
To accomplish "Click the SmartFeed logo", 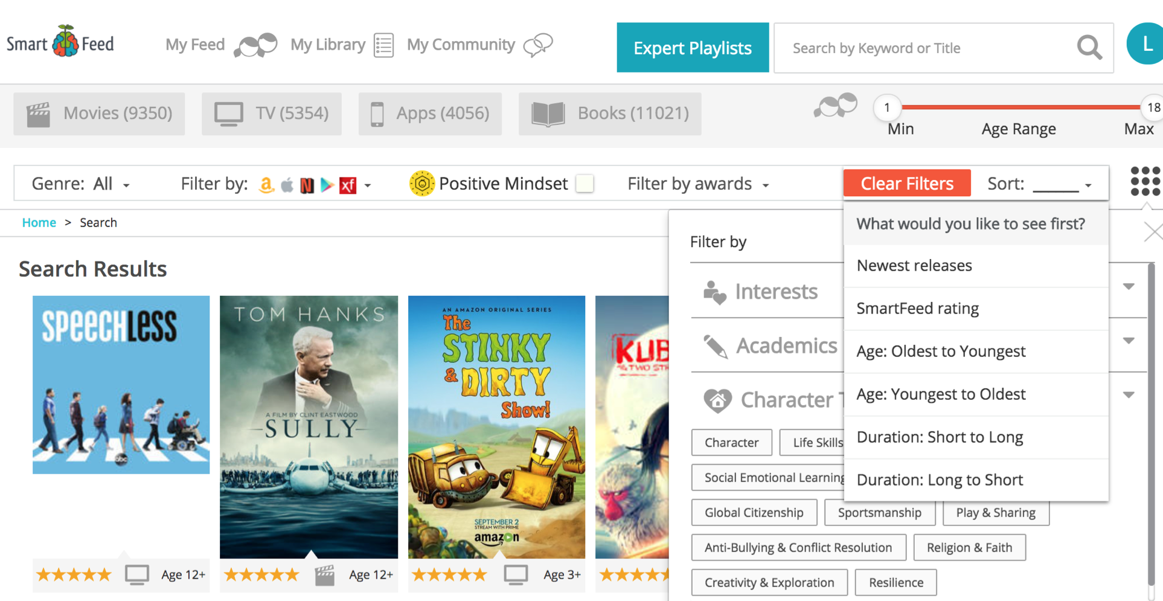I will pyautogui.click(x=60, y=42).
